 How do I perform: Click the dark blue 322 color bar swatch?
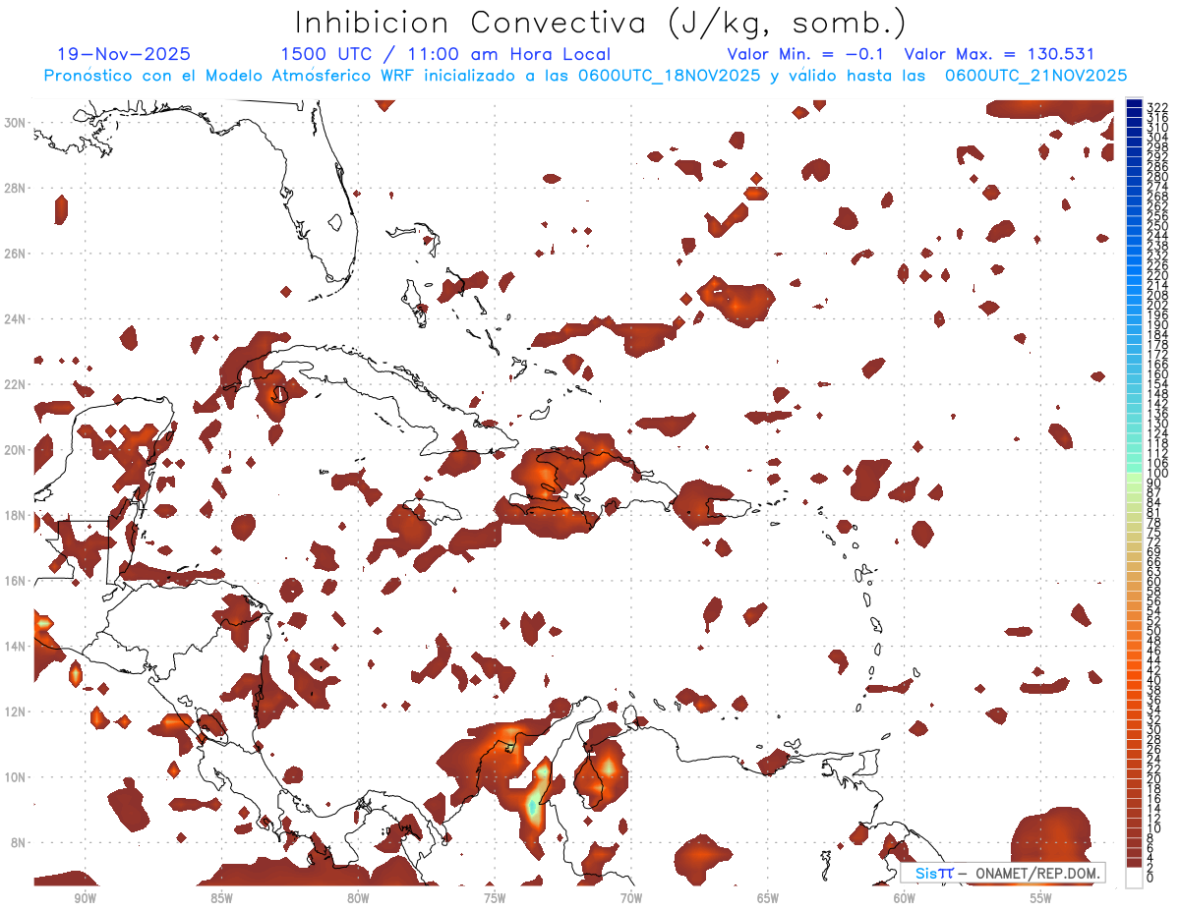(x=1134, y=104)
